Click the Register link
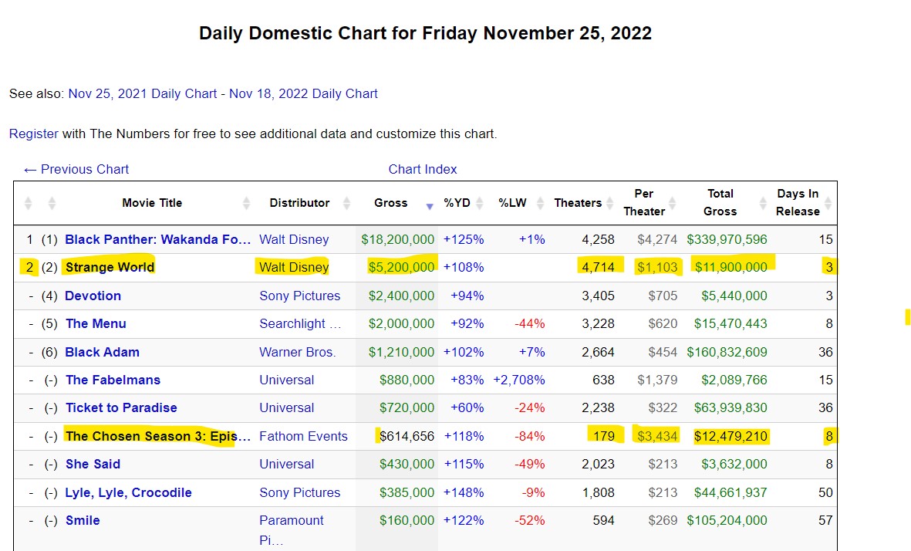Viewport: 911px width, 551px height. click(x=33, y=134)
